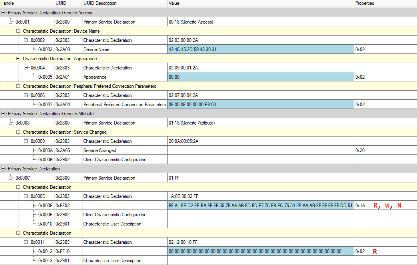Collapse the Service Changed characteristic group
This screenshot has width=417, height=265.
click(x=18, y=132)
